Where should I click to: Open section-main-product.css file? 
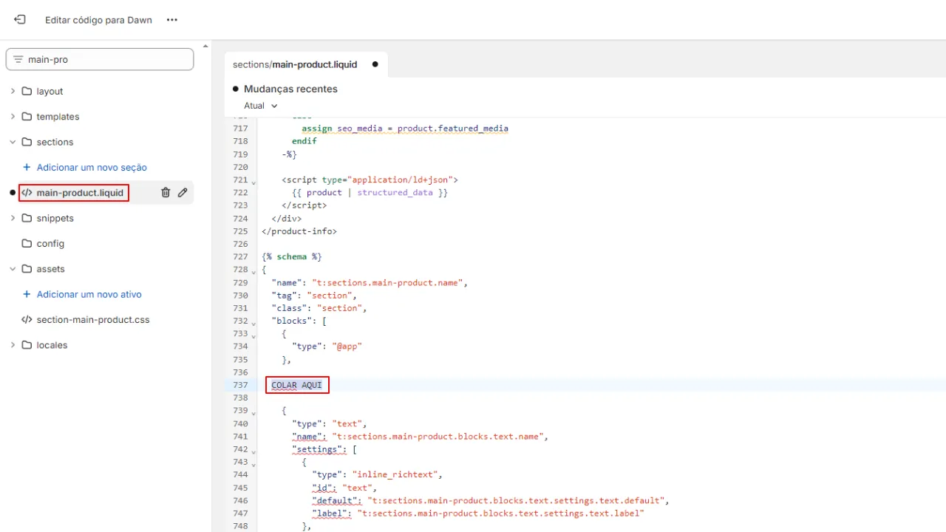click(x=93, y=320)
